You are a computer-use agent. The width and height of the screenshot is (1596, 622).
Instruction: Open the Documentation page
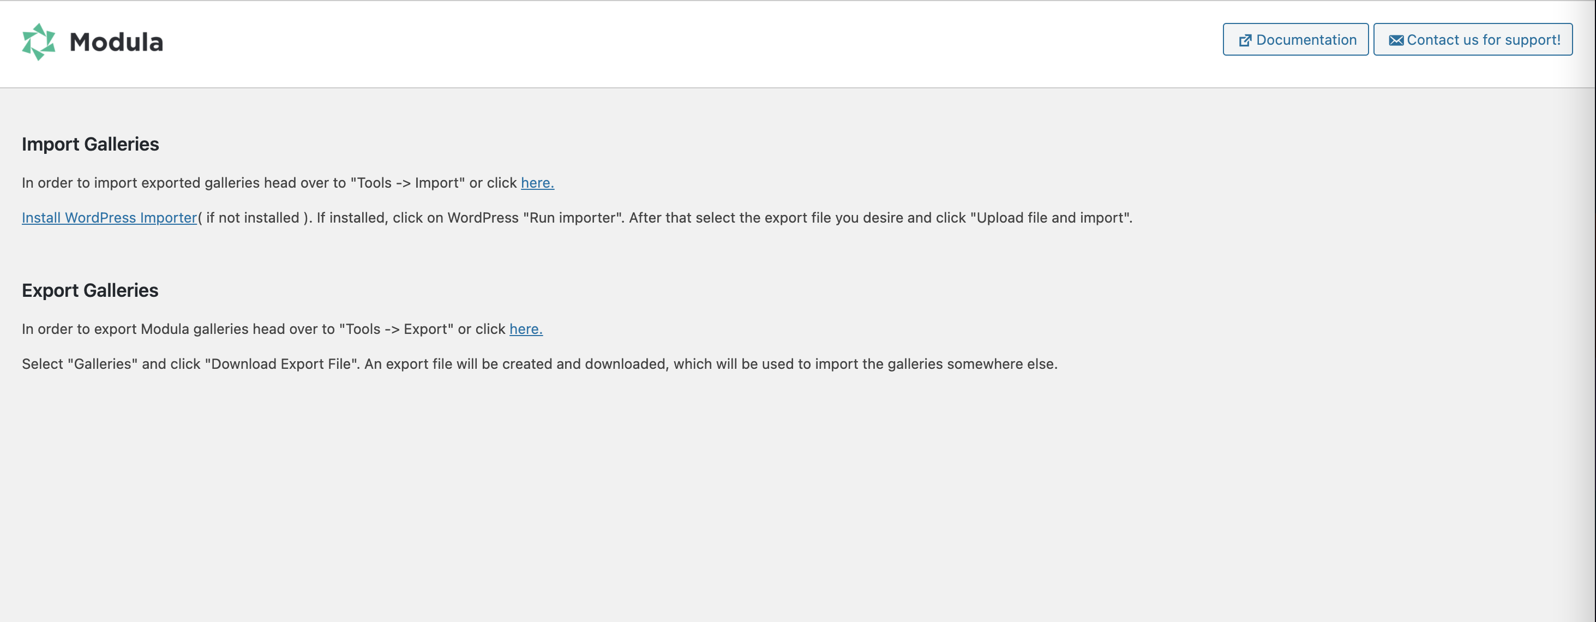pyautogui.click(x=1295, y=39)
